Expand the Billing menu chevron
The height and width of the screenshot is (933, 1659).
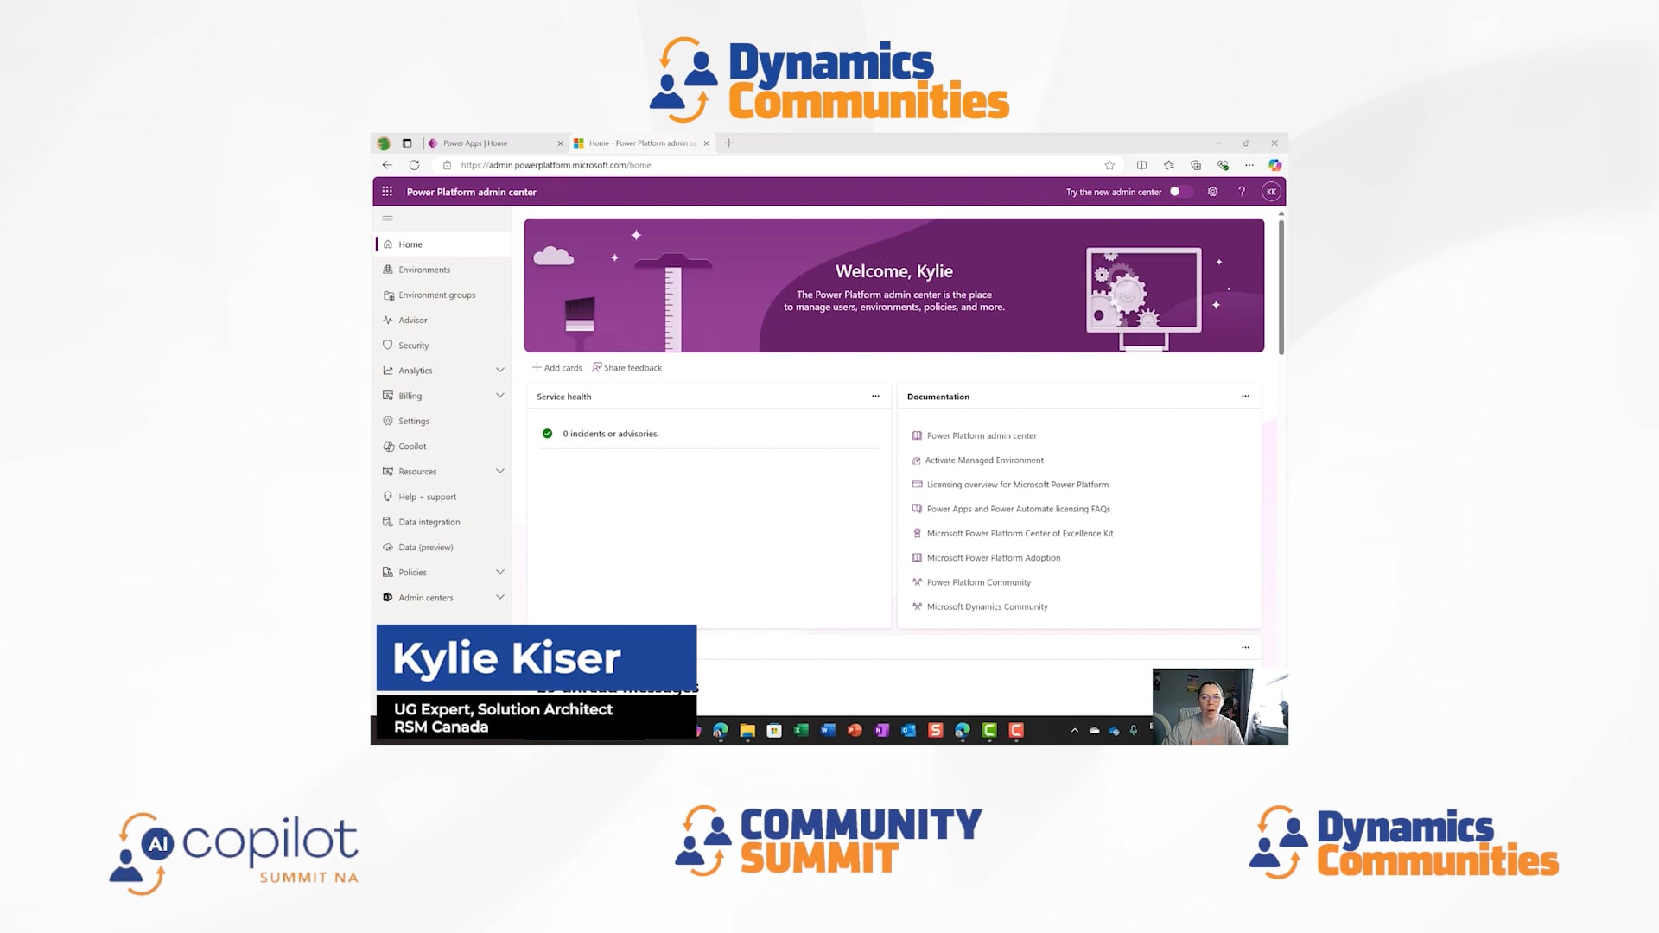(x=499, y=395)
